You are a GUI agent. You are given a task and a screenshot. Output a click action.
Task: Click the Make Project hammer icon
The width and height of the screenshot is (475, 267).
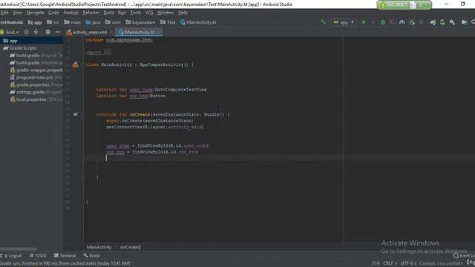click(323, 22)
